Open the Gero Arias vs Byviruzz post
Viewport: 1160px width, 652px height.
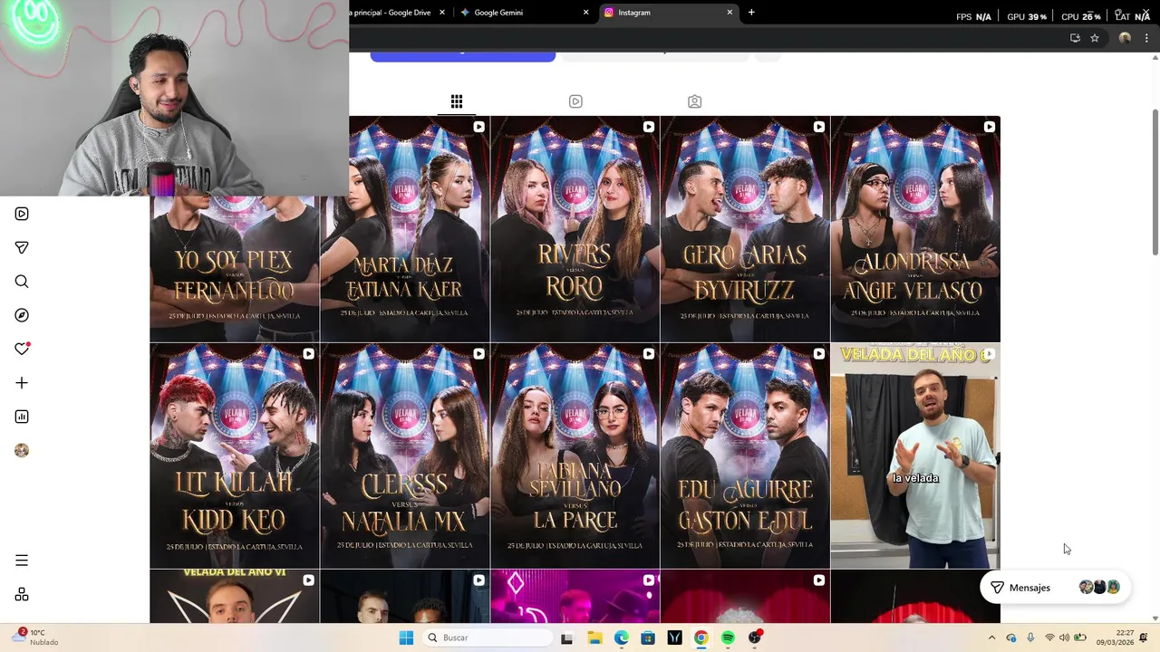[745, 229]
